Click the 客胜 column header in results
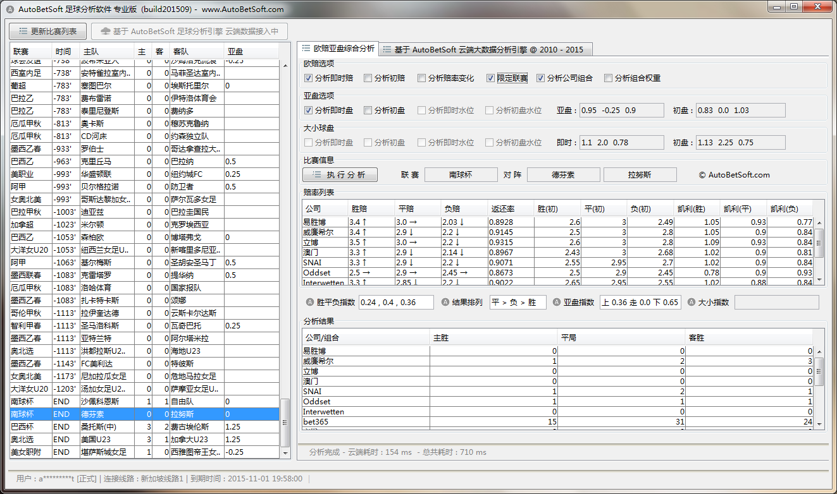 (749, 338)
